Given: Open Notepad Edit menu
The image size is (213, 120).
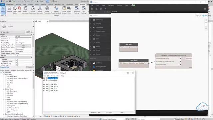Looking at the screenshot, I should (48, 76).
